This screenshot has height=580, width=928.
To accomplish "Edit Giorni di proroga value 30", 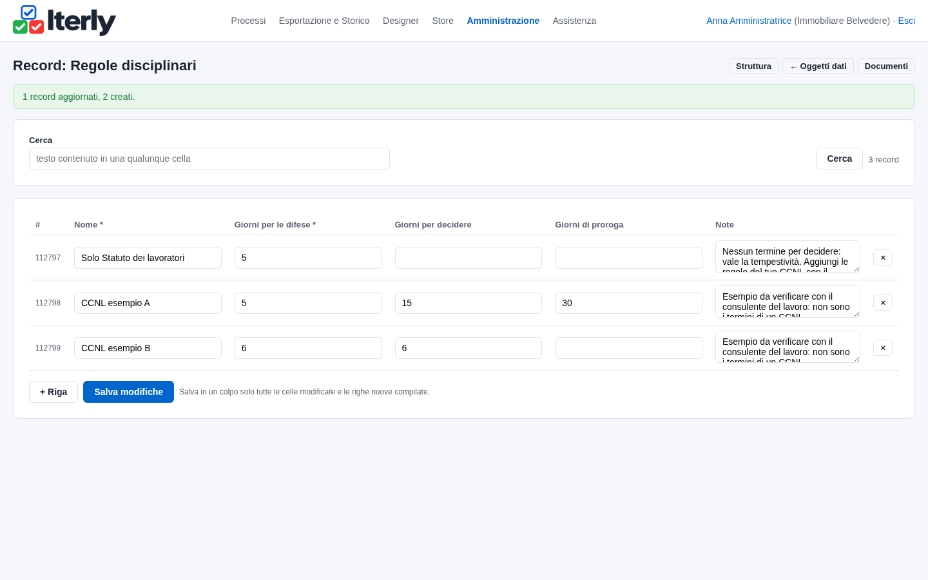I will (x=628, y=303).
